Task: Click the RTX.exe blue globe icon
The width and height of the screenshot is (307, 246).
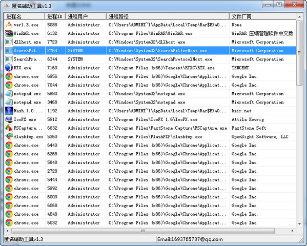Action: (x=9, y=68)
